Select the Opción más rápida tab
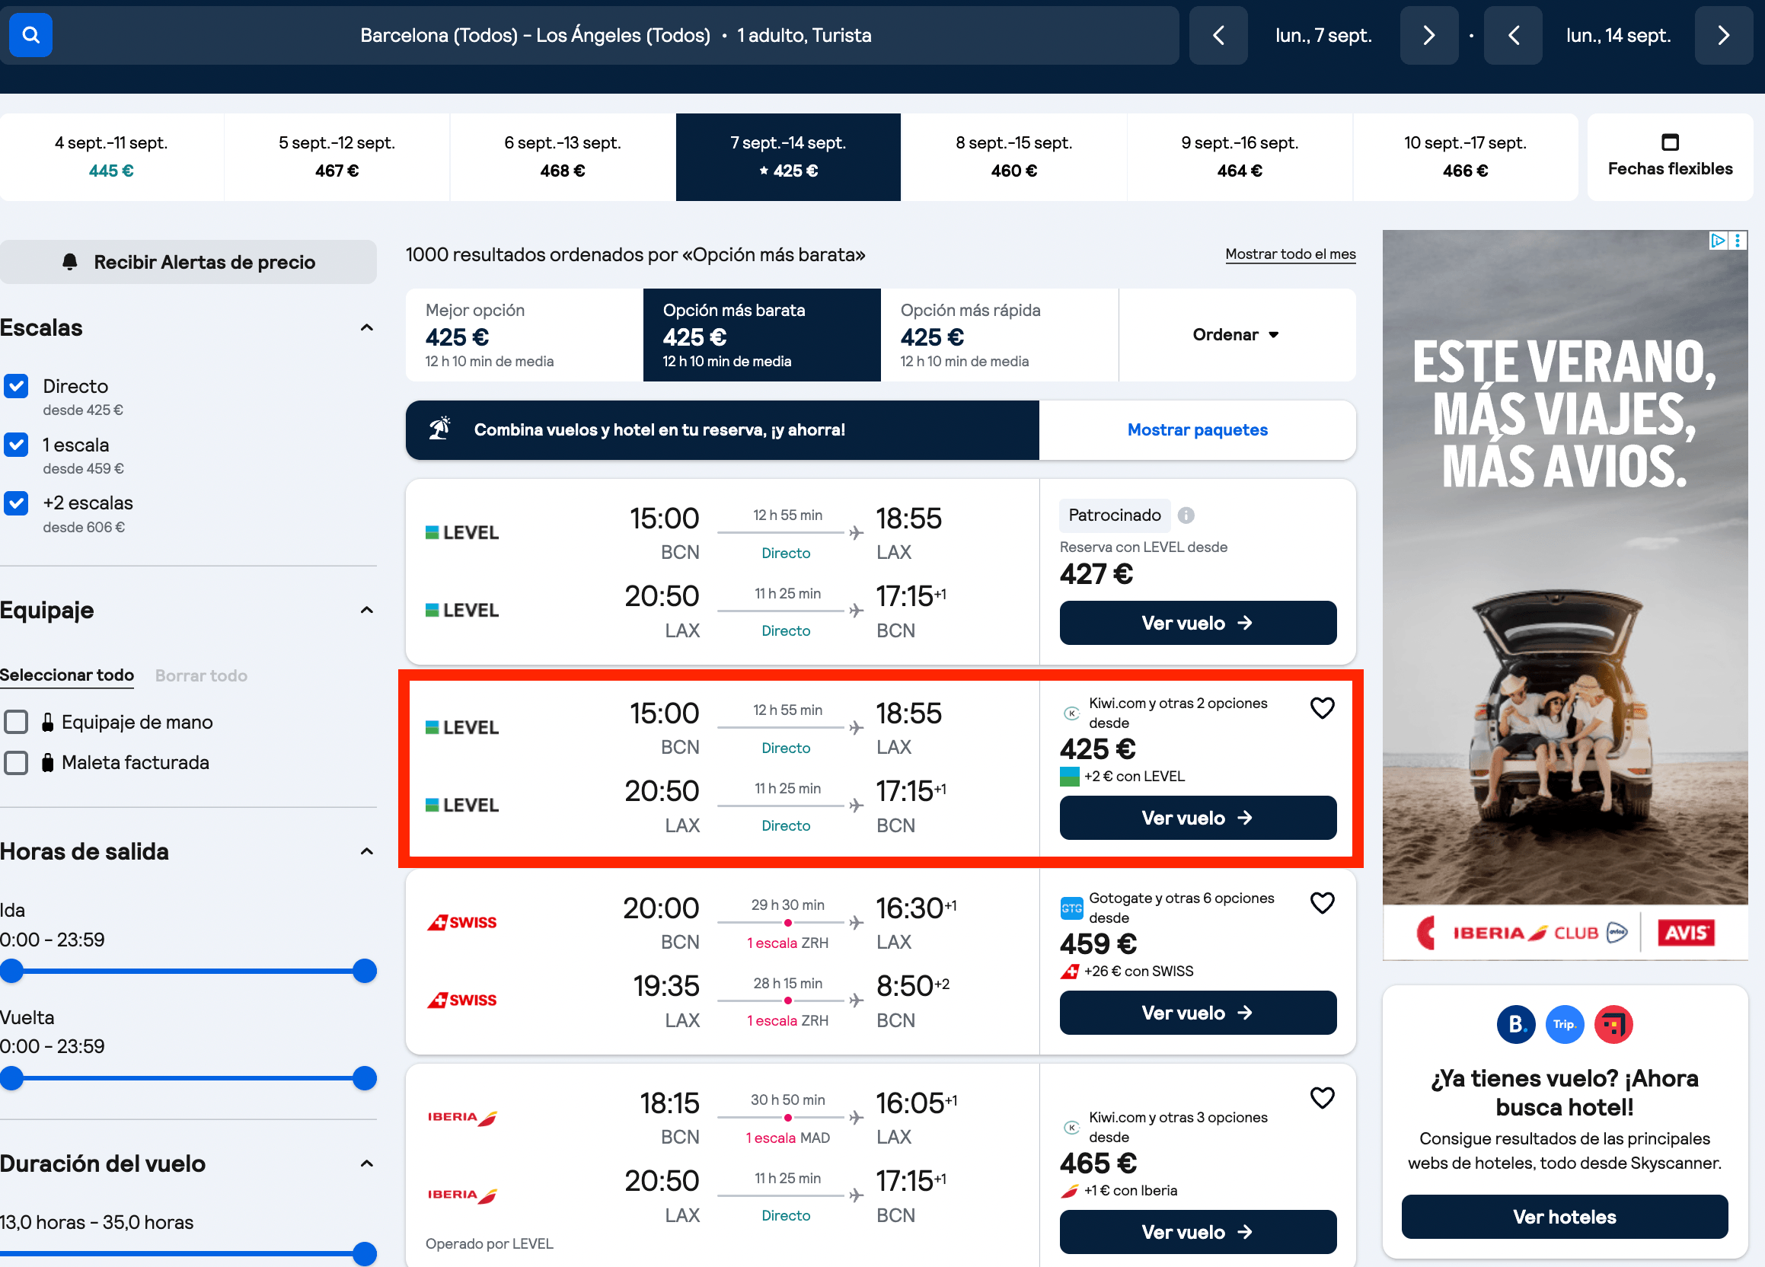Viewport: 1765px width, 1267px height. (x=998, y=335)
